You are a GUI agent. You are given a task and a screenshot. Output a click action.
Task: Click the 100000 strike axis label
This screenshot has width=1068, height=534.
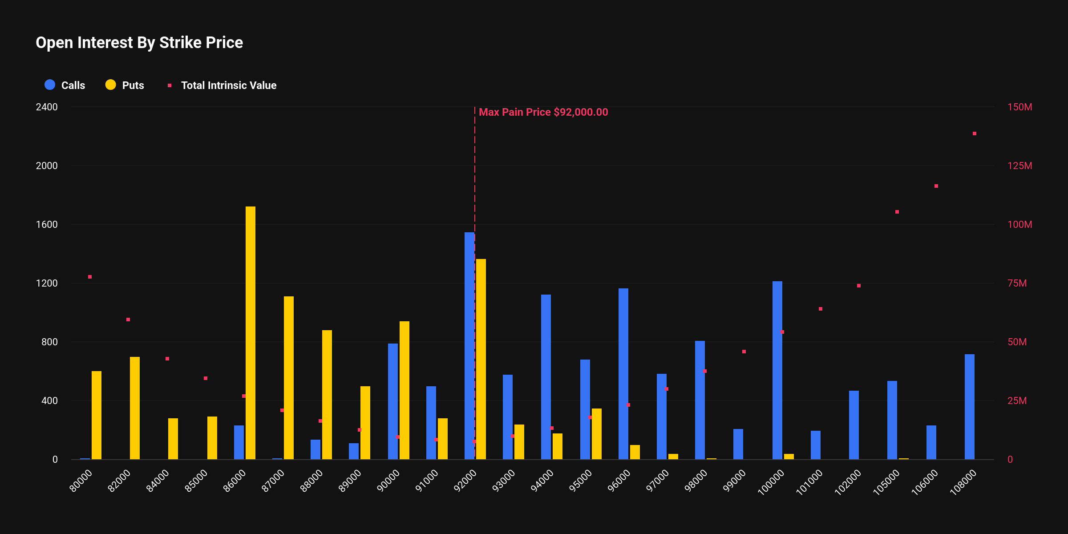pyautogui.click(x=771, y=482)
